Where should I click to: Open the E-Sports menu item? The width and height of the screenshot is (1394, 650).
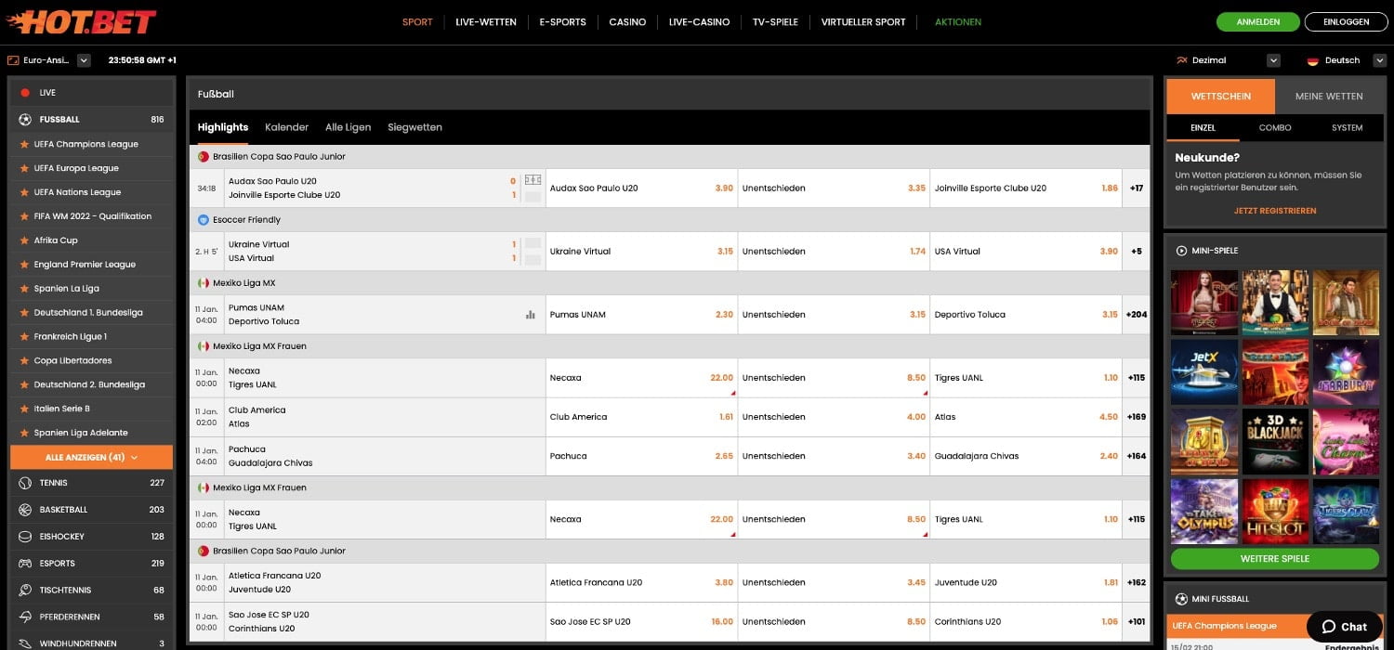[x=562, y=22]
